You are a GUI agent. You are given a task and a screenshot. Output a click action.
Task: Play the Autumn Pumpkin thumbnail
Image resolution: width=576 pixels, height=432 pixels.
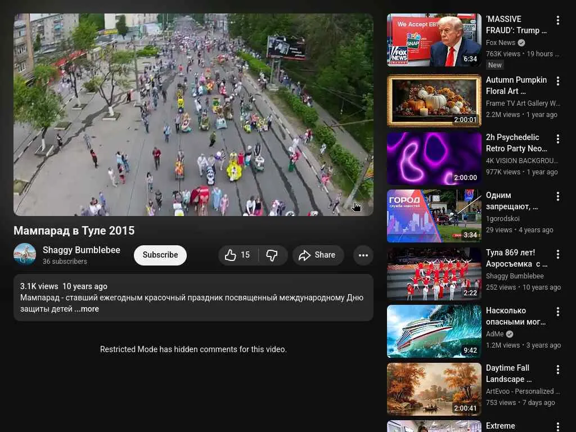pos(434,101)
